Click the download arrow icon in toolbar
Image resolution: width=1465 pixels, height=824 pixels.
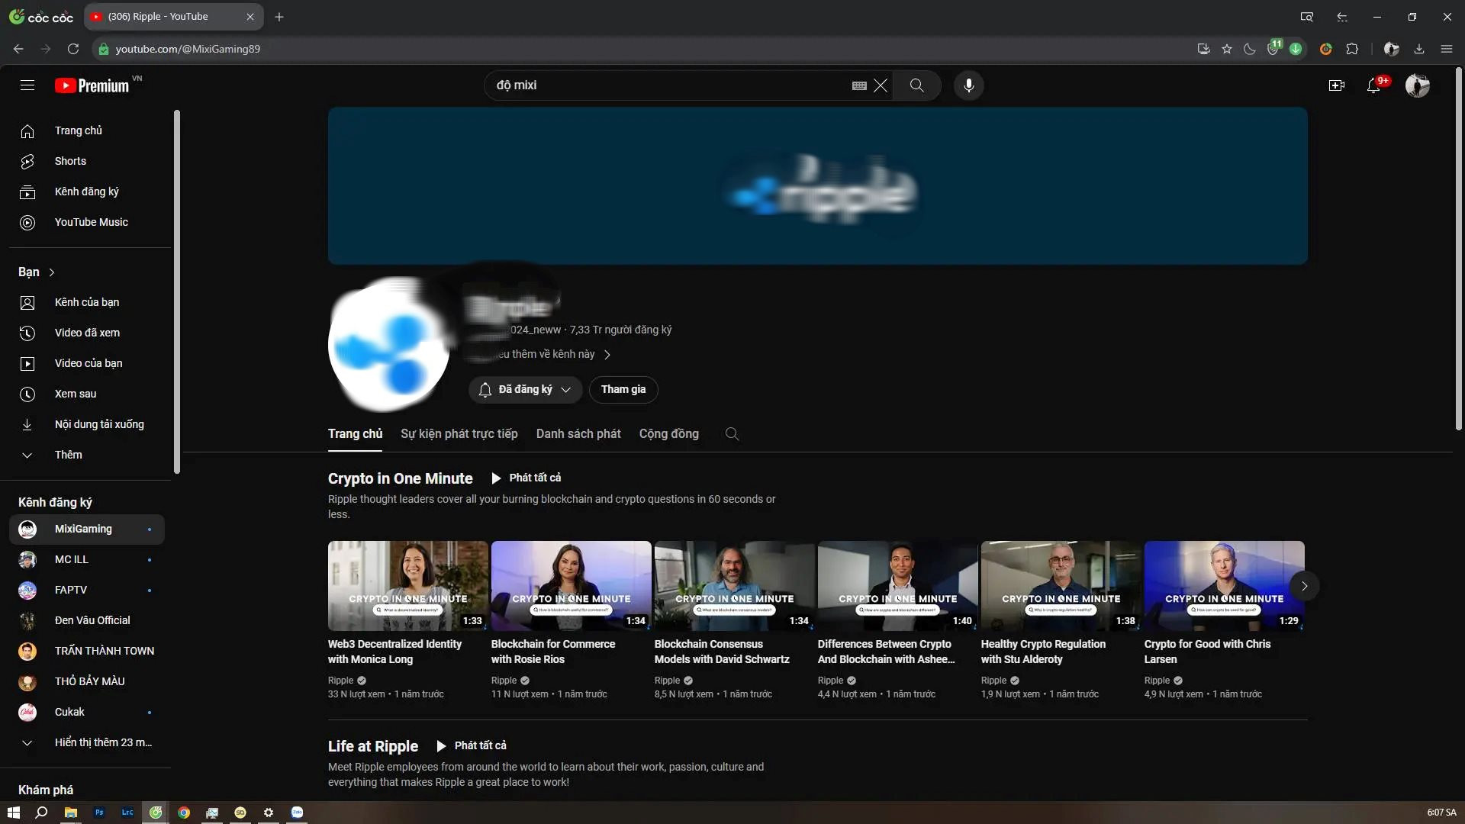1418,48
